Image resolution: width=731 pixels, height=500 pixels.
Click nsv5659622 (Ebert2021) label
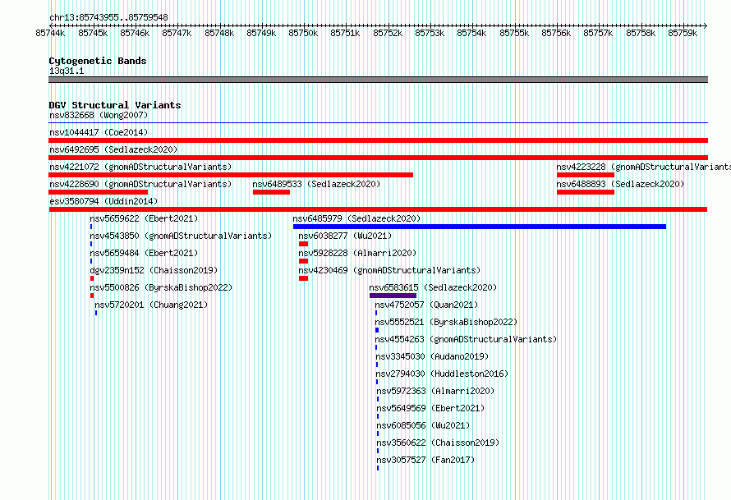click(x=144, y=218)
